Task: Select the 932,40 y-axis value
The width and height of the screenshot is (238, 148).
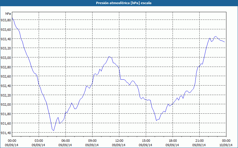Action: click(x=6, y=86)
